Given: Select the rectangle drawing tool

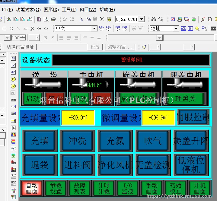Looking at the screenshot, I should (5, 28).
